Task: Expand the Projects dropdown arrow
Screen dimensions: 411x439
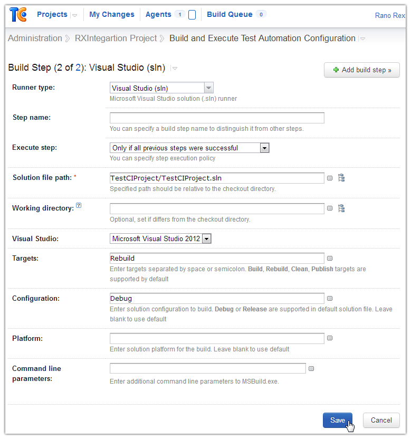Action: pos(74,15)
